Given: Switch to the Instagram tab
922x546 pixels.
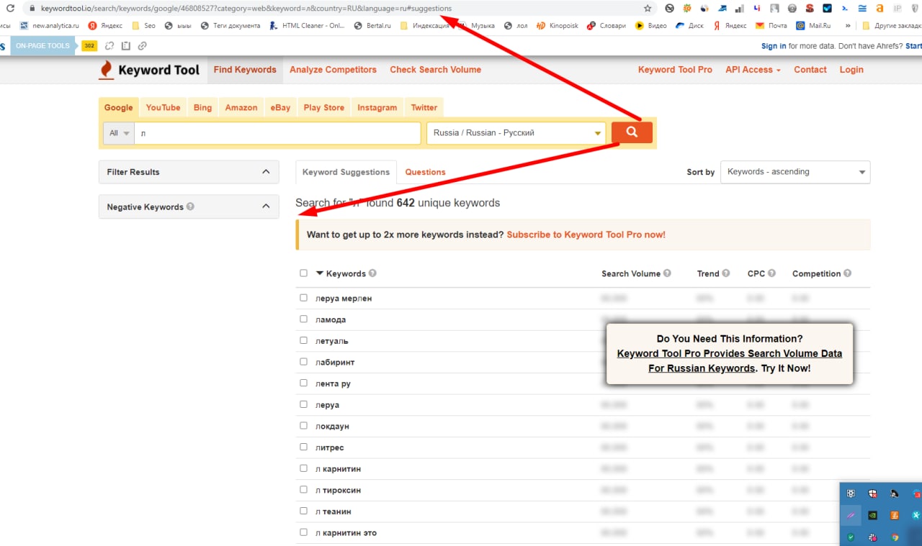Looking at the screenshot, I should [x=377, y=107].
